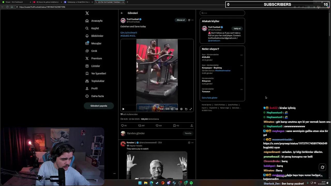The image size is (331, 186).
Task: Open Yer İşaretleri bookmarks
Action: [x=96, y=73]
